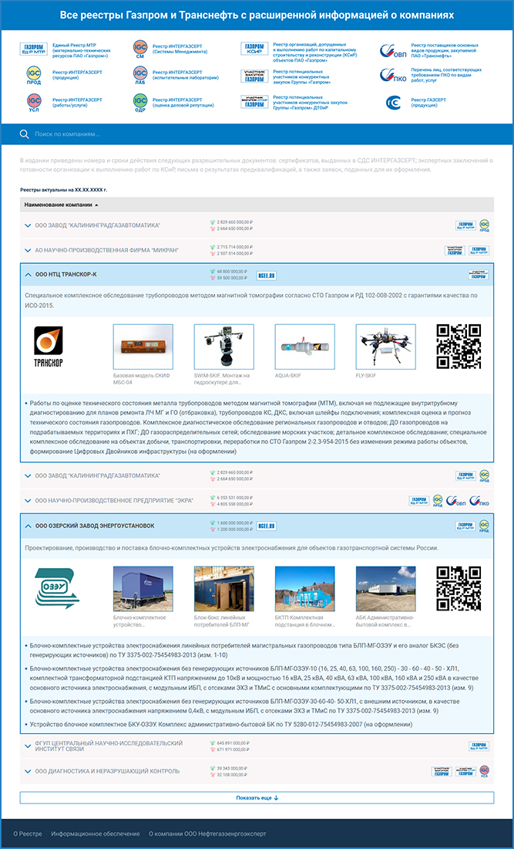Click the IGC ОДР registry icon
The width and height of the screenshot is (514, 849).
coord(140,103)
